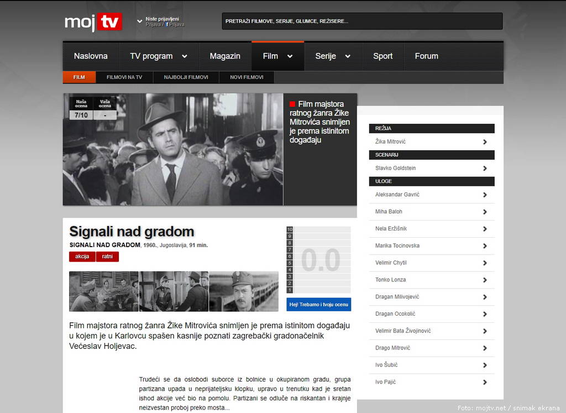Click Hej! Trebamo i tvoju ocenu button
566x413 pixels.
pyautogui.click(x=319, y=304)
